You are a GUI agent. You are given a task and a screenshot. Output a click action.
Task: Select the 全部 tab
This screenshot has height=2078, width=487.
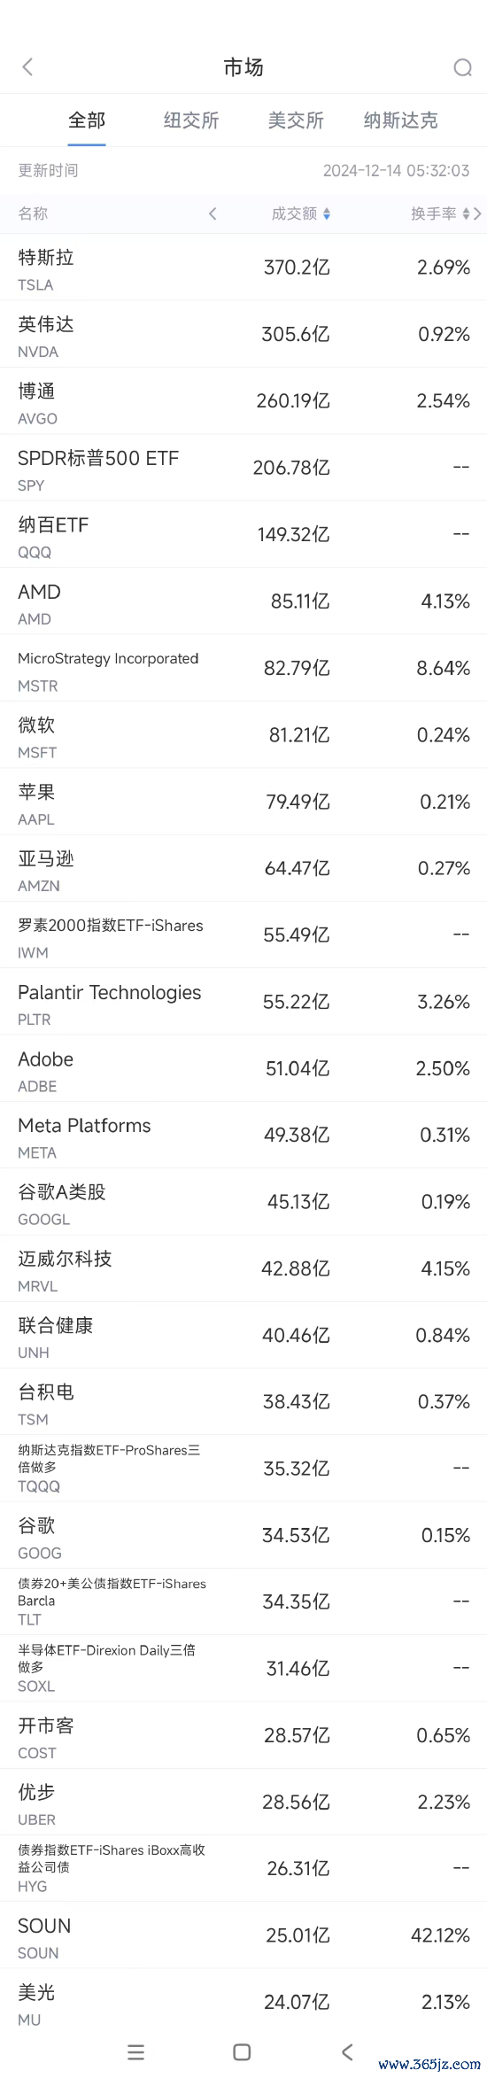click(87, 120)
